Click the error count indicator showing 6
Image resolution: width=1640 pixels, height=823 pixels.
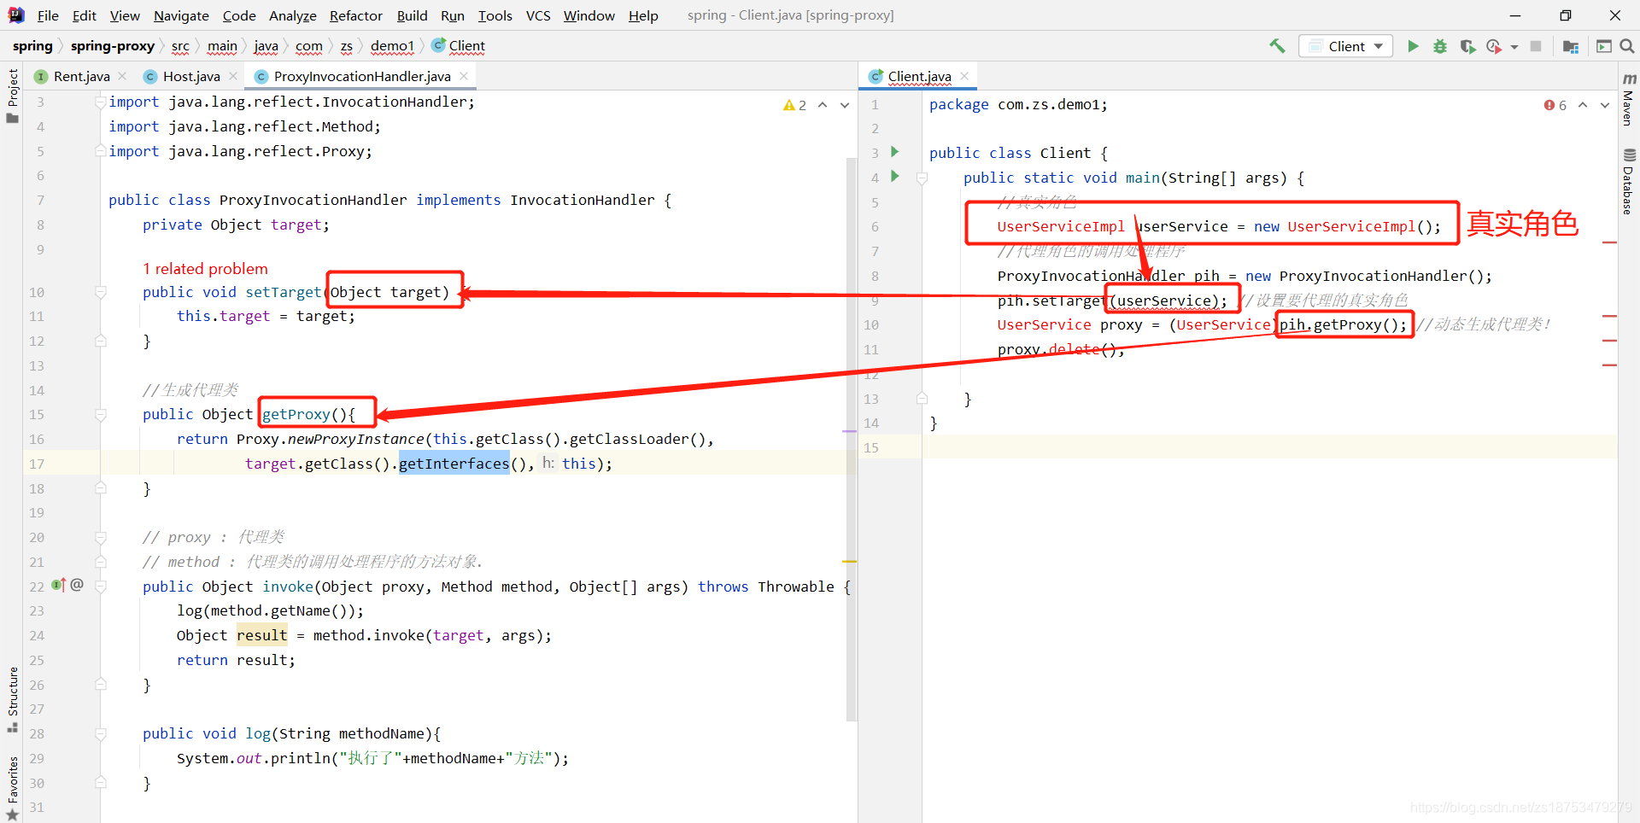pyautogui.click(x=1555, y=105)
